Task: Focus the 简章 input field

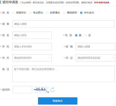Action: point(63,24)
